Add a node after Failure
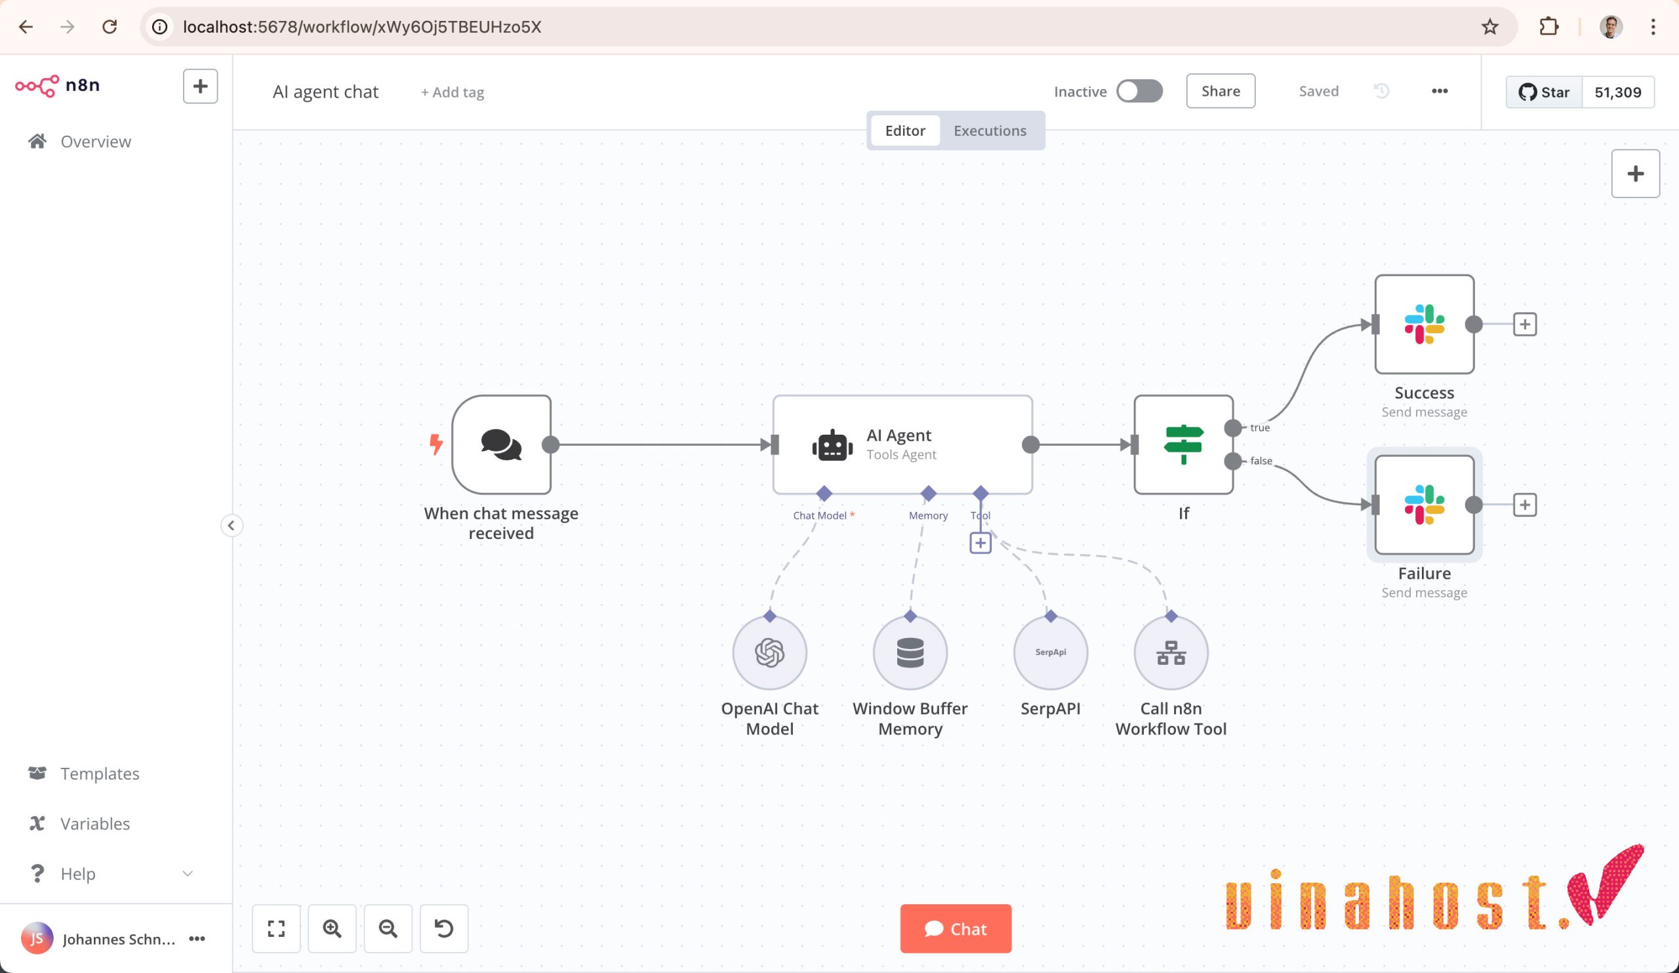 pos(1525,505)
